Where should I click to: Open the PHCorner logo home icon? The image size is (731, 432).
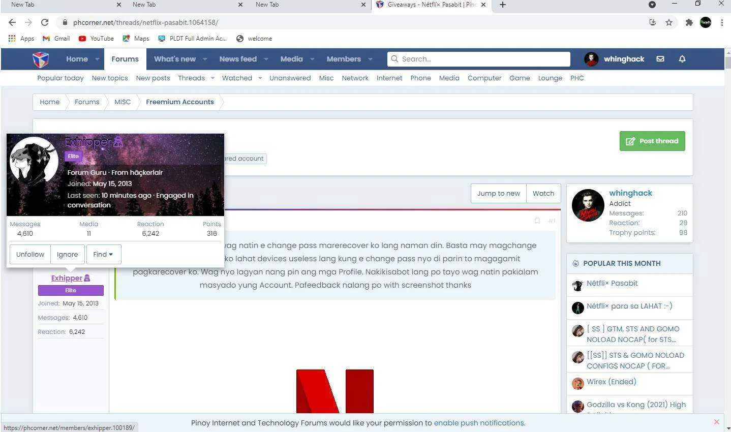click(x=41, y=59)
